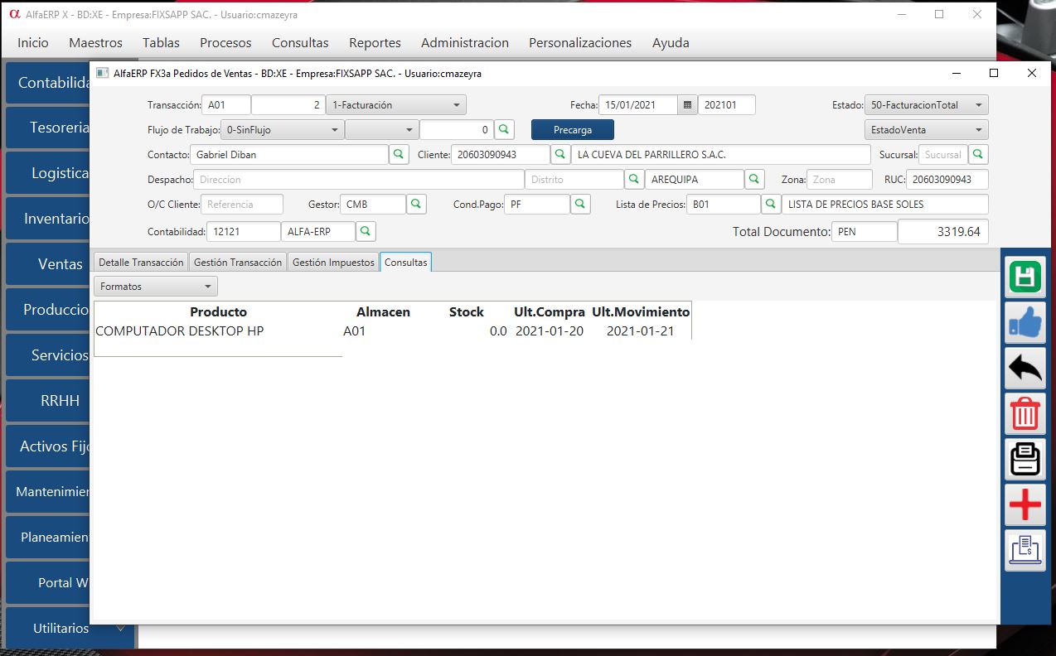Click the black undo arrow icon
The image size is (1056, 656).
tap(1025, 368)
